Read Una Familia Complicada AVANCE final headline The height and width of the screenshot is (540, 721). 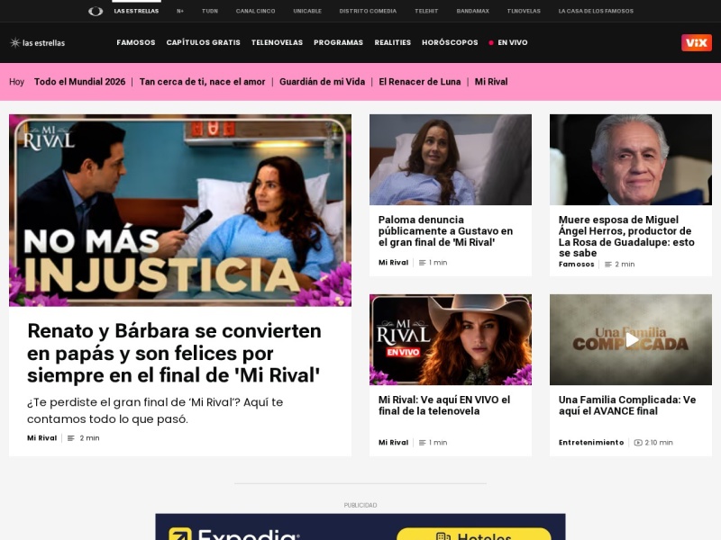coord(627,406)
